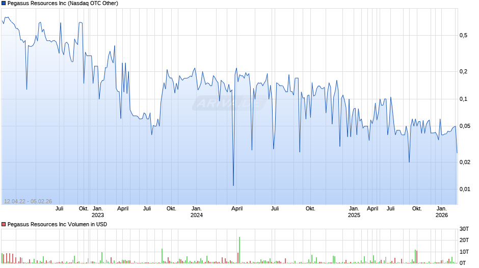The width and height of the screenshot is (479, 268).
Task: Click the chart title Pegasus Resources Inc (Nasdaq OTC Other)
Action: coord(63,4)
